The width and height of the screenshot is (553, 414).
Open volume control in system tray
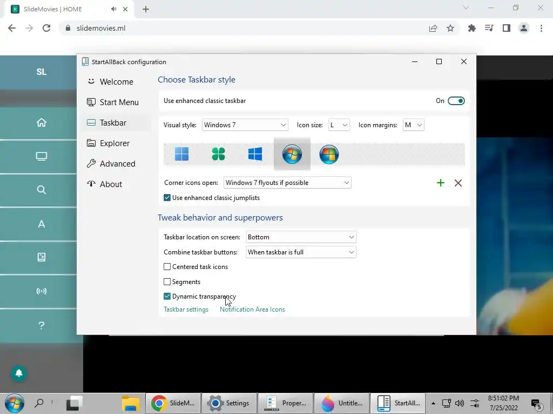[459, 403]
